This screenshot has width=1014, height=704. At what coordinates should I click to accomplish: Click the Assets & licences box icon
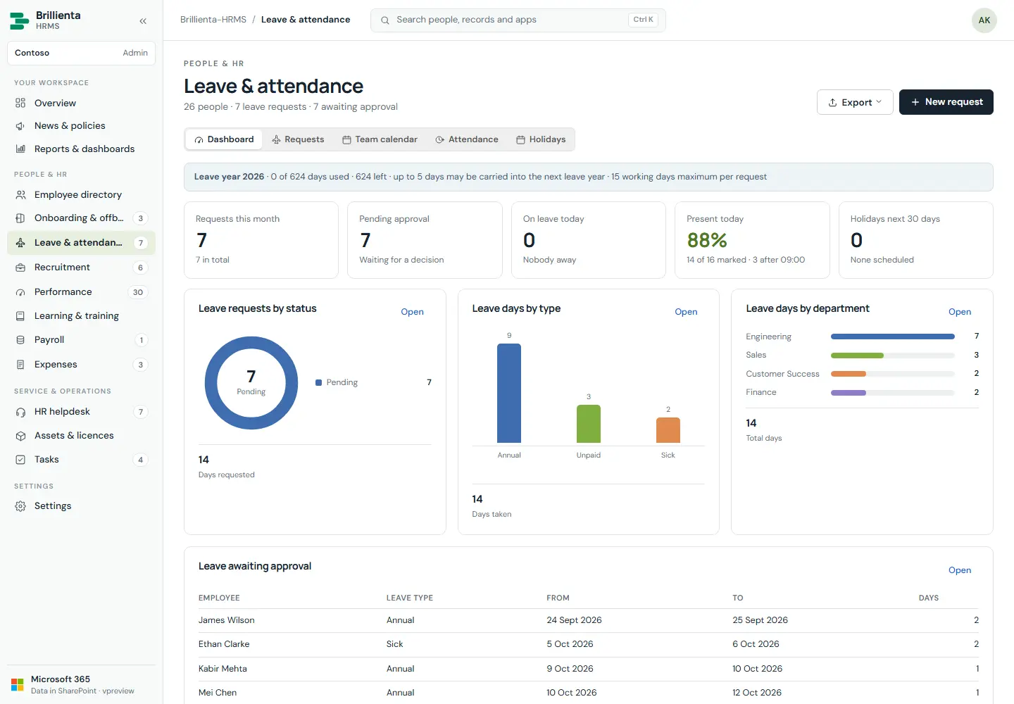pyautogui.click(x=20, y=436)
